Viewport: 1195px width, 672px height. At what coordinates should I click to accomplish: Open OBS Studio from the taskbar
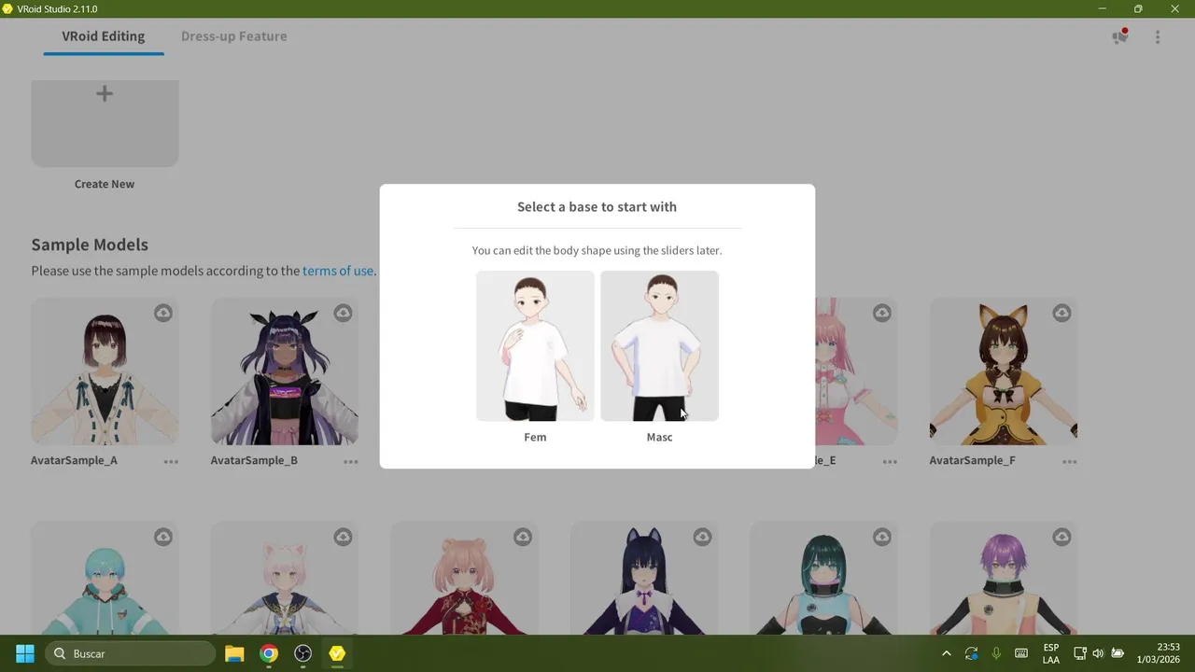point(302,653)
